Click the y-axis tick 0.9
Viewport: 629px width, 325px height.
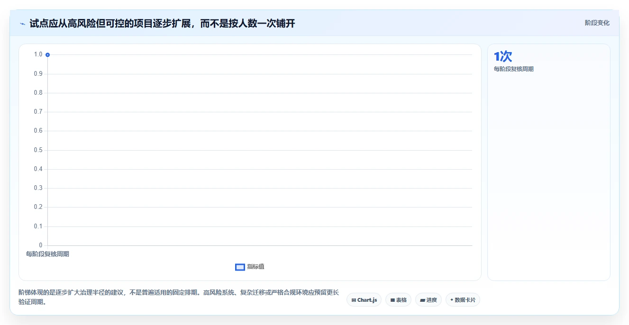click(38, 73)
